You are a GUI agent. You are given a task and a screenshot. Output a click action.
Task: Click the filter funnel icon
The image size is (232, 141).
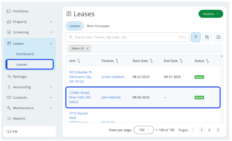[196, 37]
